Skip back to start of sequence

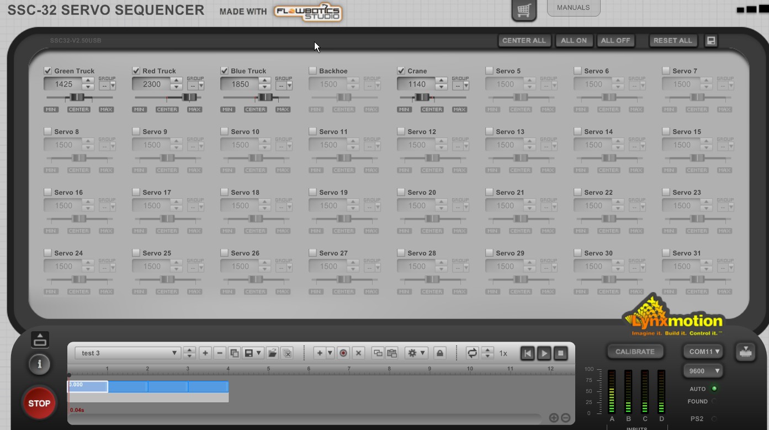coord(528,353)
